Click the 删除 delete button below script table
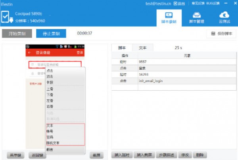Screen dimensions: 238x160 [199, 154]
